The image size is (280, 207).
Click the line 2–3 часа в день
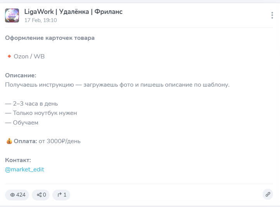[31, 104]
